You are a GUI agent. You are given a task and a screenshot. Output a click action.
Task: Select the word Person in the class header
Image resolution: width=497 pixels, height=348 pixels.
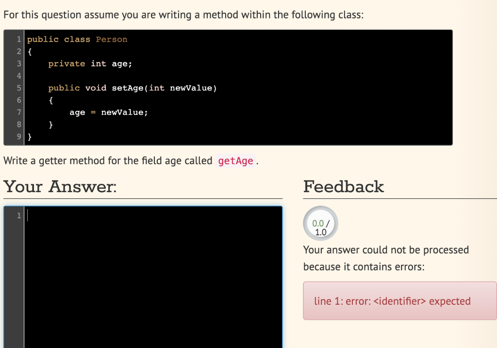112,39
